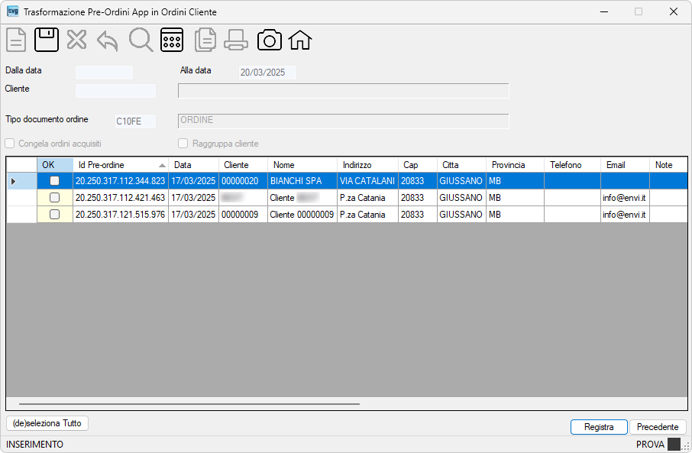Go home with the house icon
Image resolution: width=692 pixels, height=453 pixels.
(300, 40)
